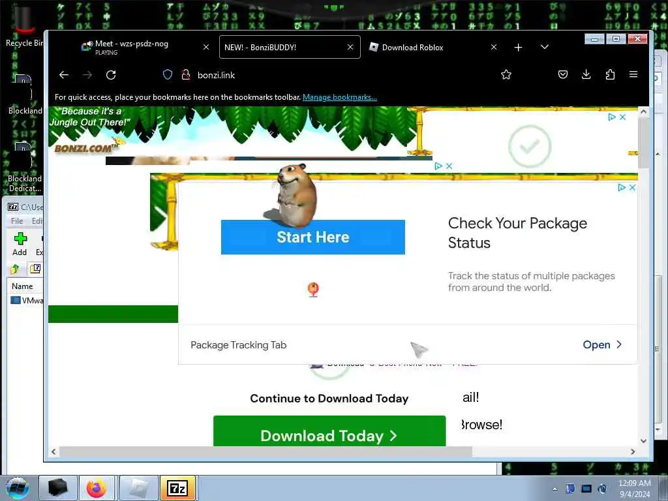Viewport: 668px width, 501px height.
Task: Open the Recycle Bin desktop icon
Action: 24,25
